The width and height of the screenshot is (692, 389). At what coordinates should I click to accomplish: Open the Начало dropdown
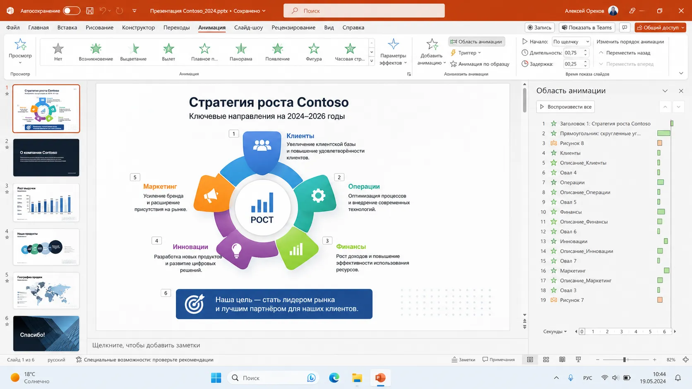[571, 41]
